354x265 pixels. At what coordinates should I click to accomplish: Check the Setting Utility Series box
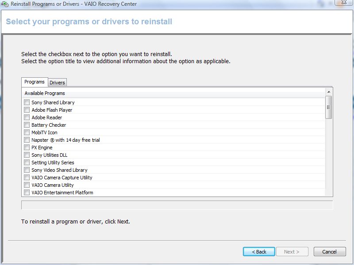coord(27,163)
